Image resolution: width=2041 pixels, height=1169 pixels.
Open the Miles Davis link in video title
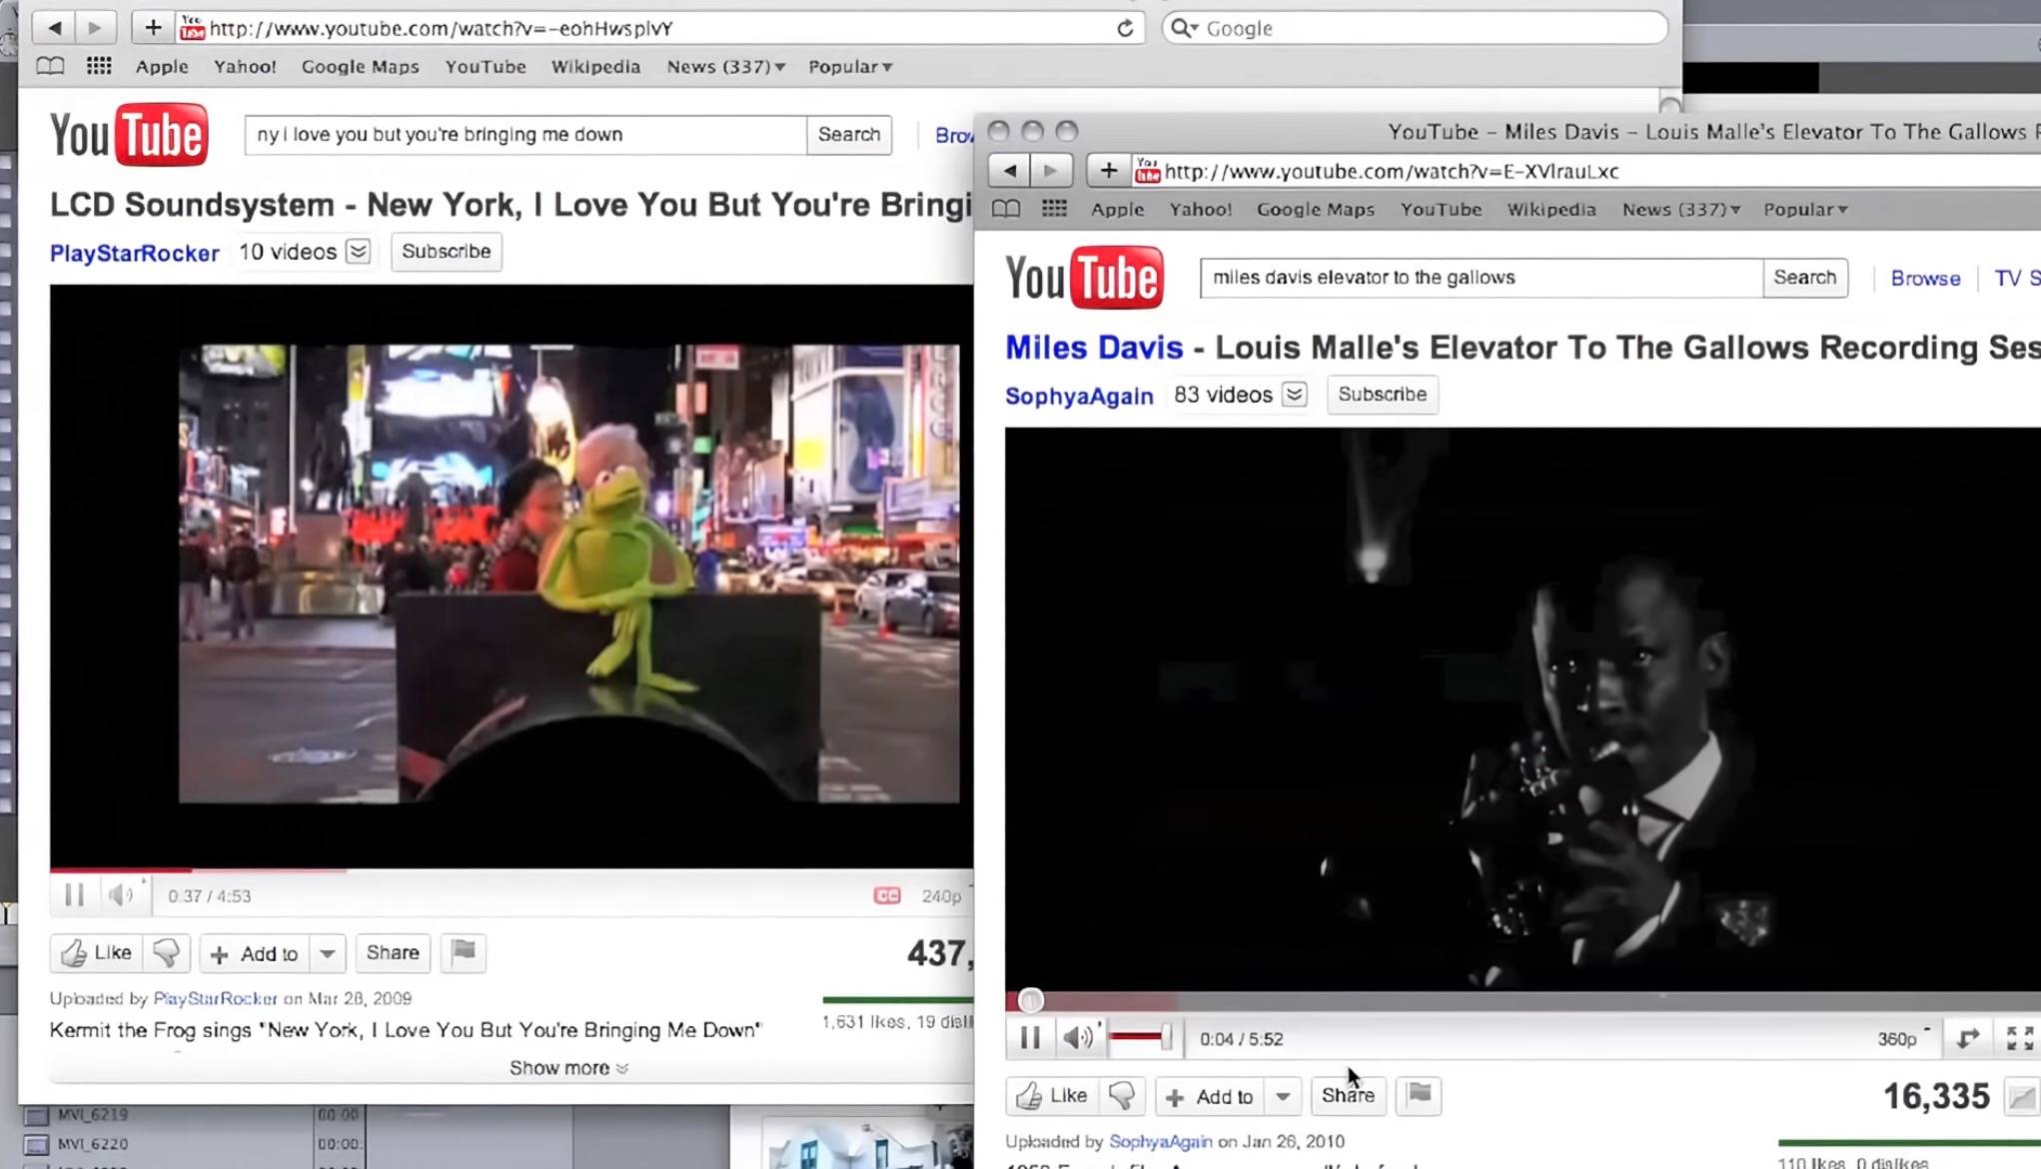1094,347
